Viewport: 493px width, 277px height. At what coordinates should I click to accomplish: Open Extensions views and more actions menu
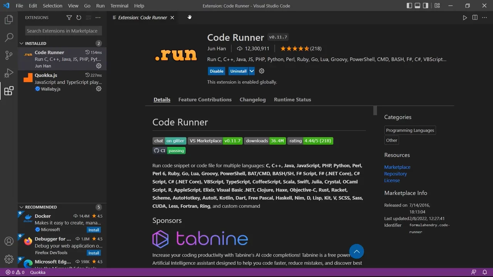tap(98, 18)
